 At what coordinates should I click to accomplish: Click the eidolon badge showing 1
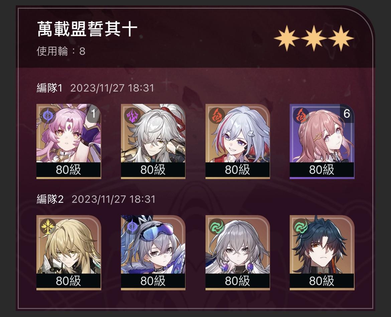click(x=94, y=114)
